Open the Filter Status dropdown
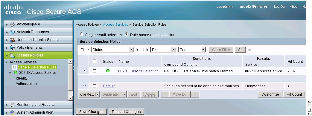312x116 pixels. click(112, 50)
